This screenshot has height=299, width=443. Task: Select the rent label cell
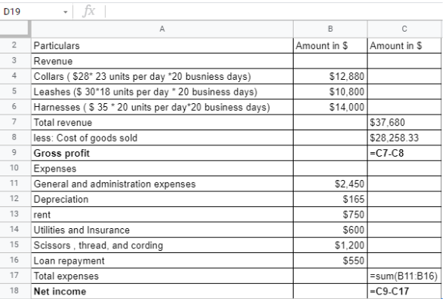click(162, 215)
